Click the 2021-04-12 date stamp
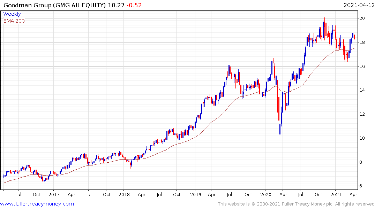The height and width of the screenshot is (209, 375). tap(359, 5)
